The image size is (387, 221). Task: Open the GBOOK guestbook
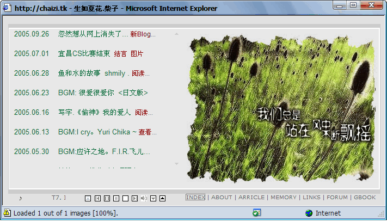(x=365, y=197)
